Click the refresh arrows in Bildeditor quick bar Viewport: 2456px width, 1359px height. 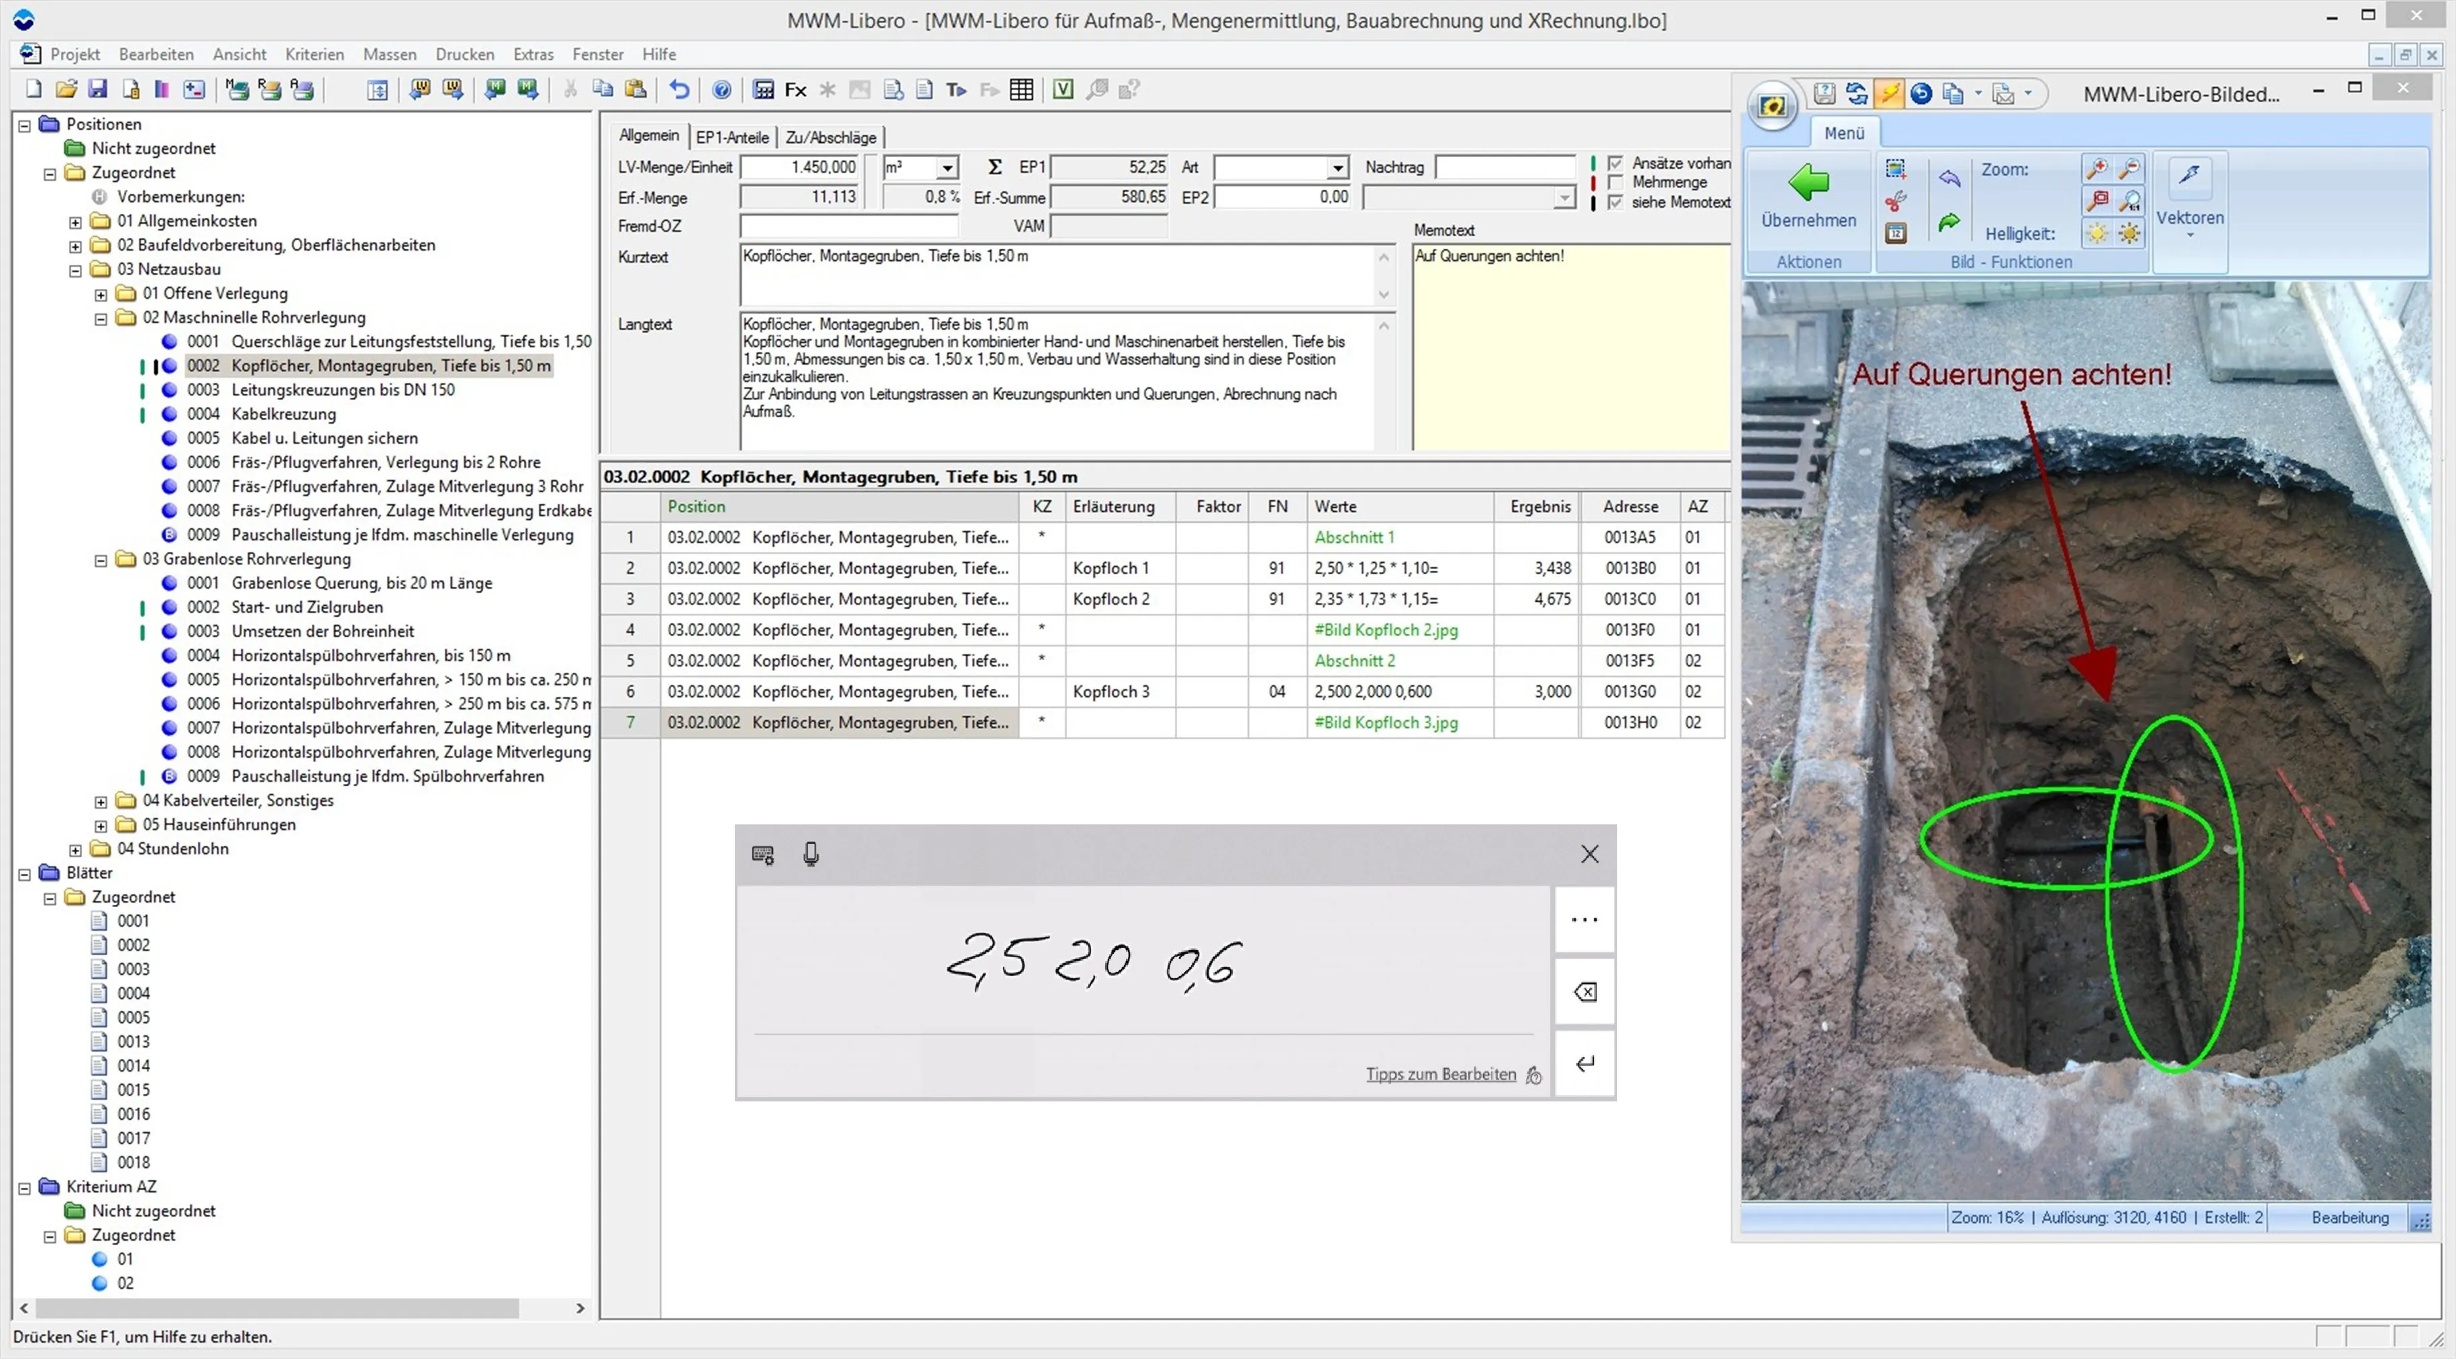coord(1856,93)
